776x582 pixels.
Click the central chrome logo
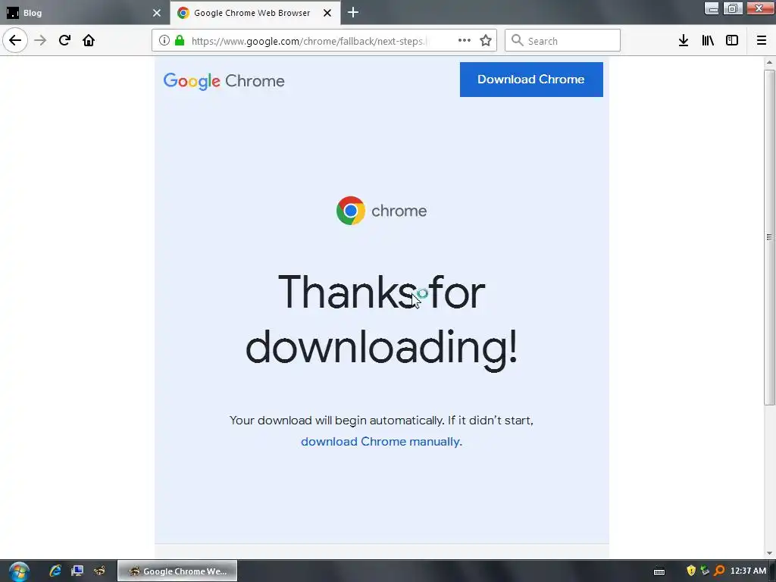(x=381, y=211)
